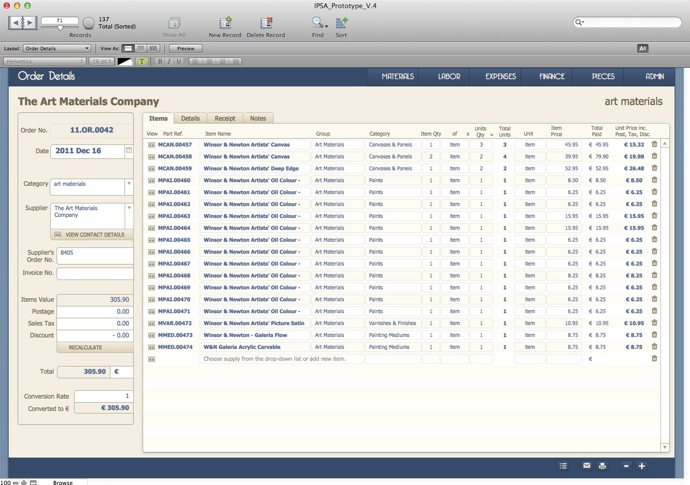
Task: Open the search field magnifier dropdown
Action: click(580, 22)
